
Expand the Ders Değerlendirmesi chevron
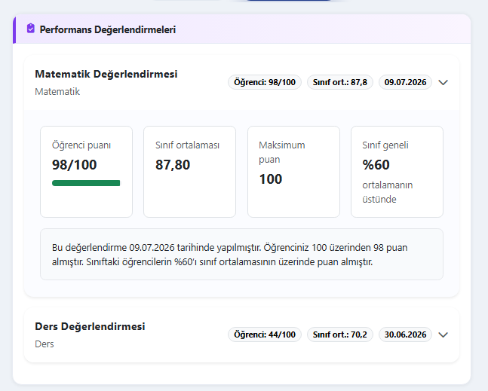click(443, 334)
